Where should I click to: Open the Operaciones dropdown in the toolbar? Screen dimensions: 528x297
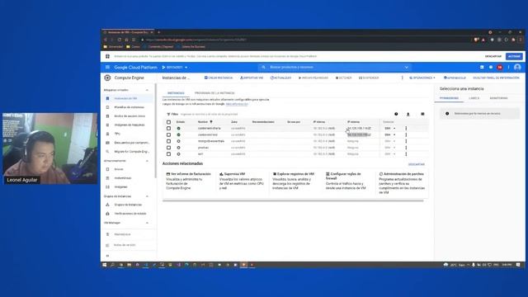coord(422,78)
